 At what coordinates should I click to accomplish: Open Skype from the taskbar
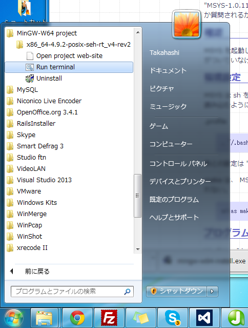[x=173, y=318]
